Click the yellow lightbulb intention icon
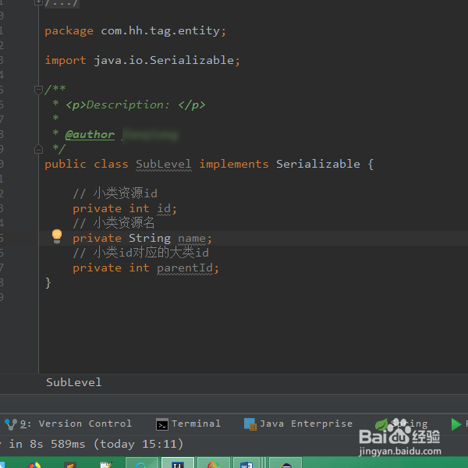 [57, 236]
